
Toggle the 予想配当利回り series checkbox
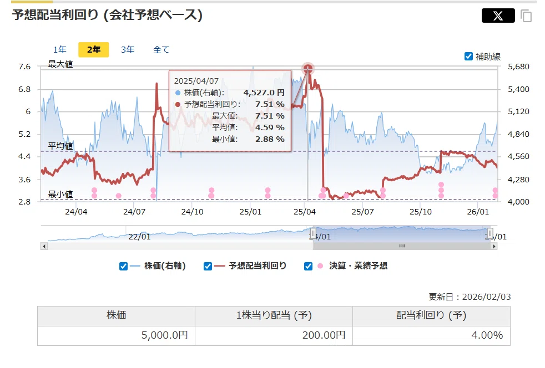tap(208, 266)
